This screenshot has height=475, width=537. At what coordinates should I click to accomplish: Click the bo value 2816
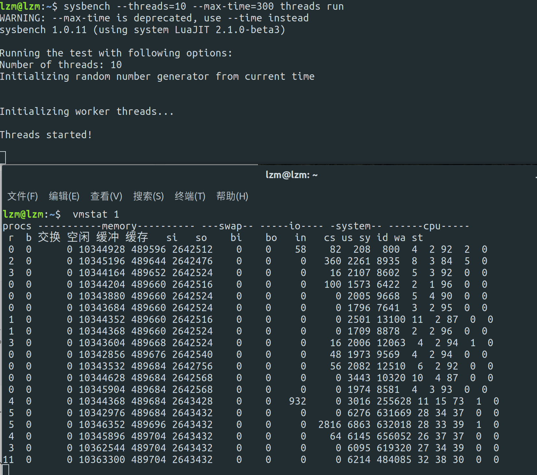[x=330, y=424]
